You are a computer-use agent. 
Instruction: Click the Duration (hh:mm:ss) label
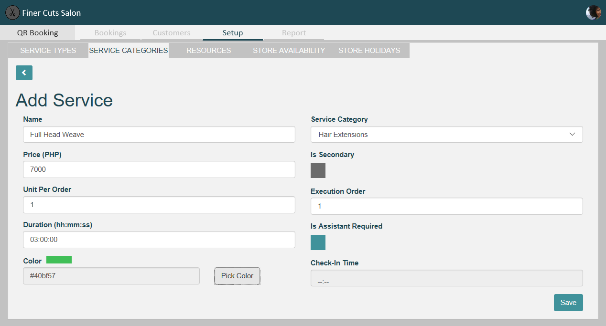[x=57, y=224]
